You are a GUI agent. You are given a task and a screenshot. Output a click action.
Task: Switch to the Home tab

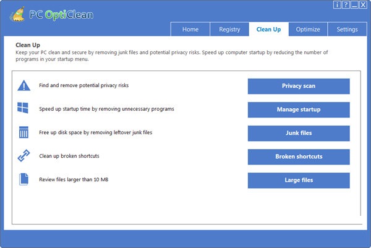(190, 29)
